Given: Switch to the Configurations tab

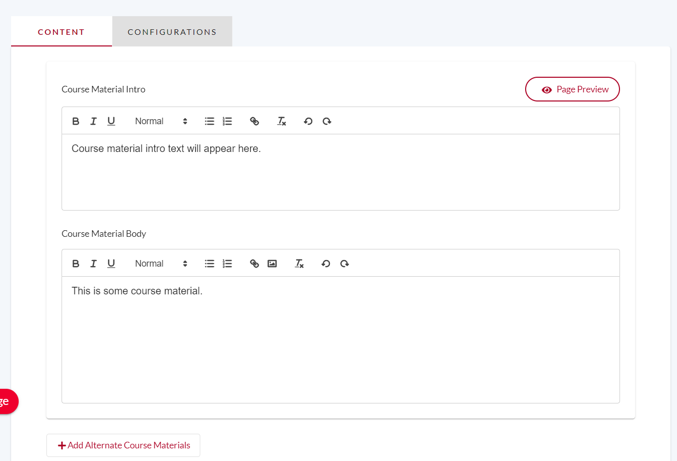Looking at the screenshot, I should pyautogui.click(x=172, y=32).
